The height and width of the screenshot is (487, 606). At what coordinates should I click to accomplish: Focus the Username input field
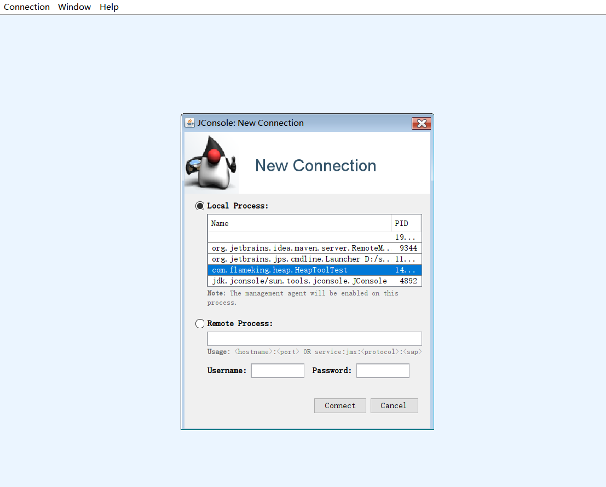(x=278, y=371)
